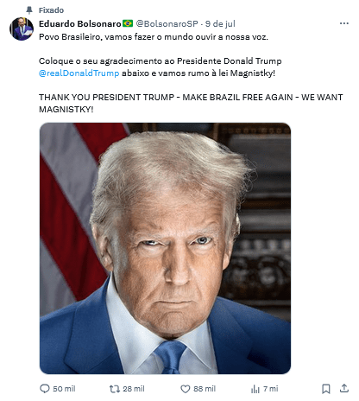This screenshot has height=401, width=359.
Task: Enlarge the attached portrait image
Action: point(165,248)
